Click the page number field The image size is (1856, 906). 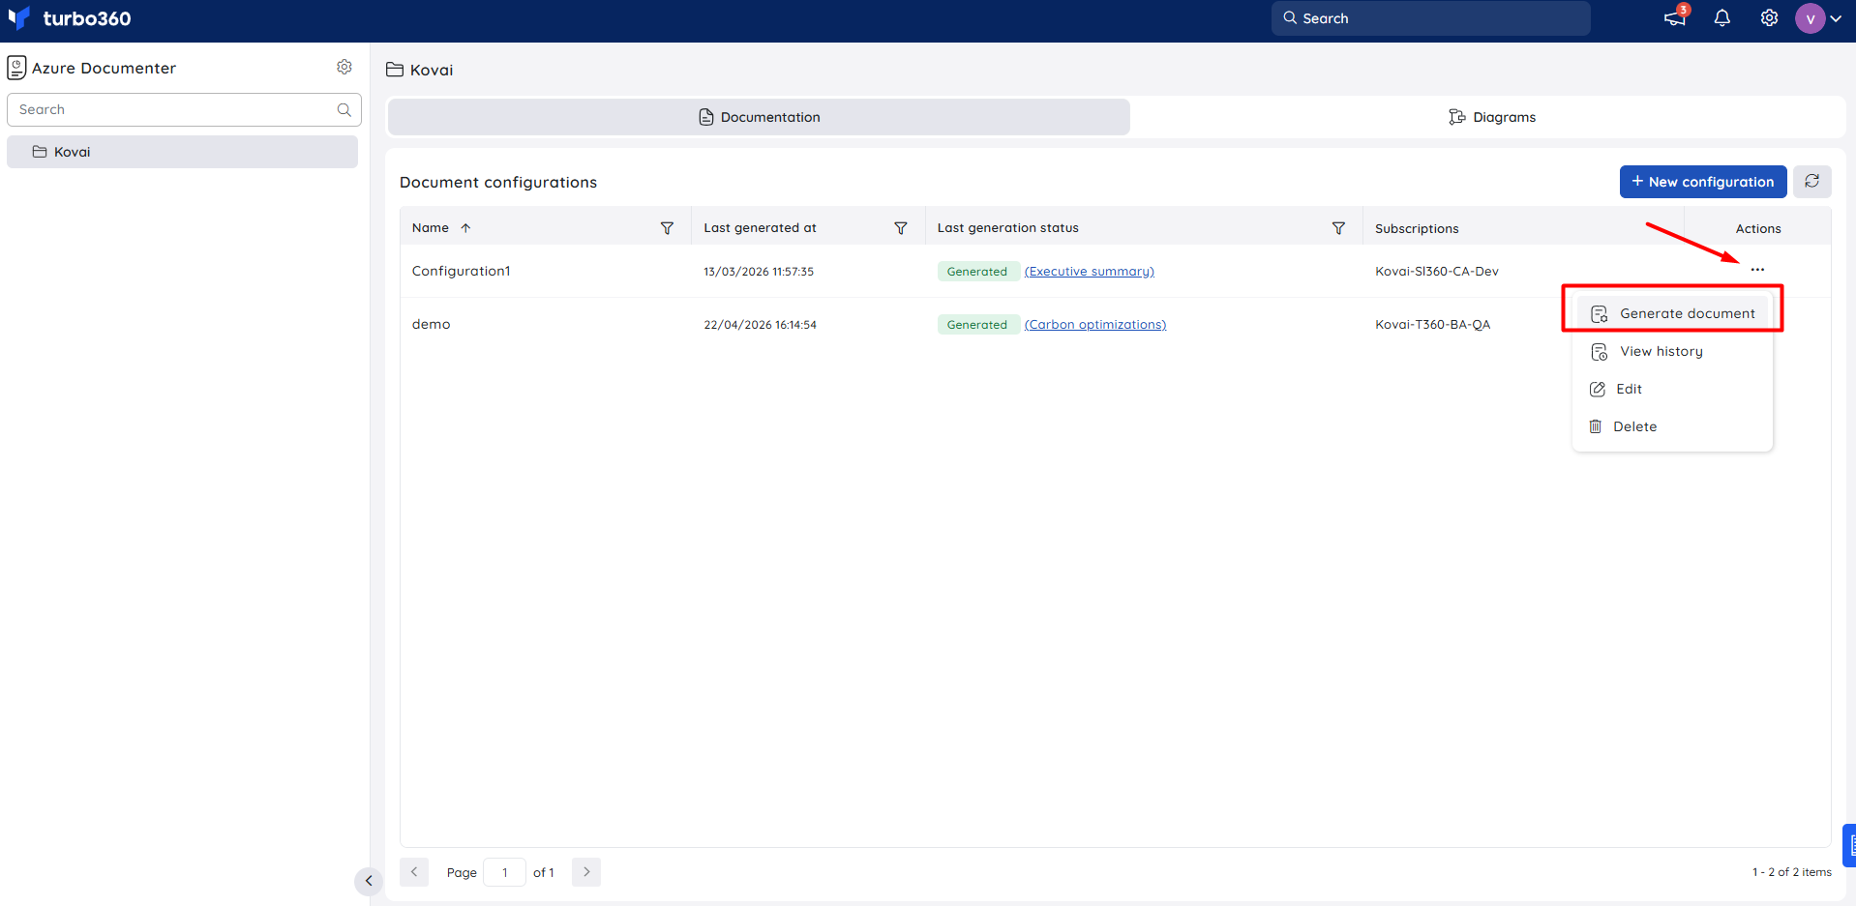504,872
